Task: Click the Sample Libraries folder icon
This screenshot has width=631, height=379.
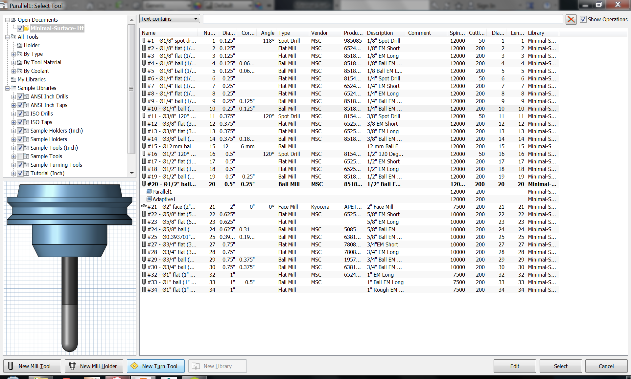Action: coord(13,88)
